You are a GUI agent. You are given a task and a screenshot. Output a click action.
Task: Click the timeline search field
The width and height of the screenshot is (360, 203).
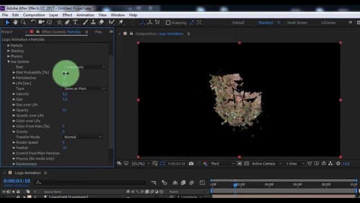[90, 183]
